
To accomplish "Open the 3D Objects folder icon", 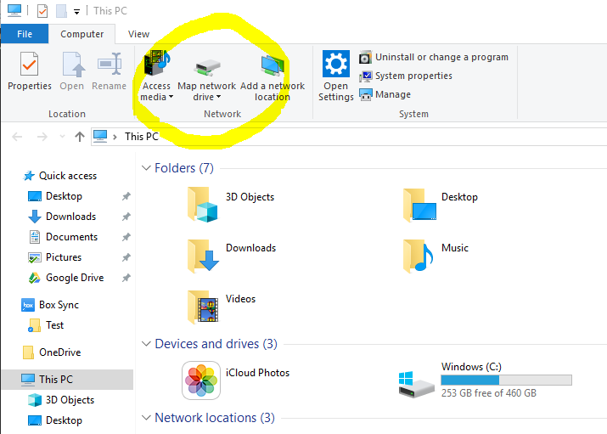I will (x=202, y=204).
